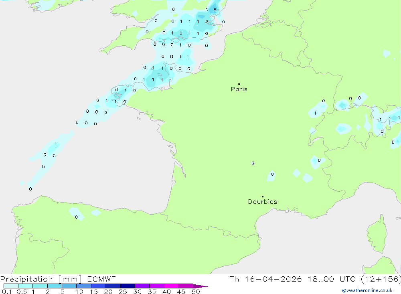Click the Dourbies city label
The height and width of the screenshot is (294, 401).
263,202
